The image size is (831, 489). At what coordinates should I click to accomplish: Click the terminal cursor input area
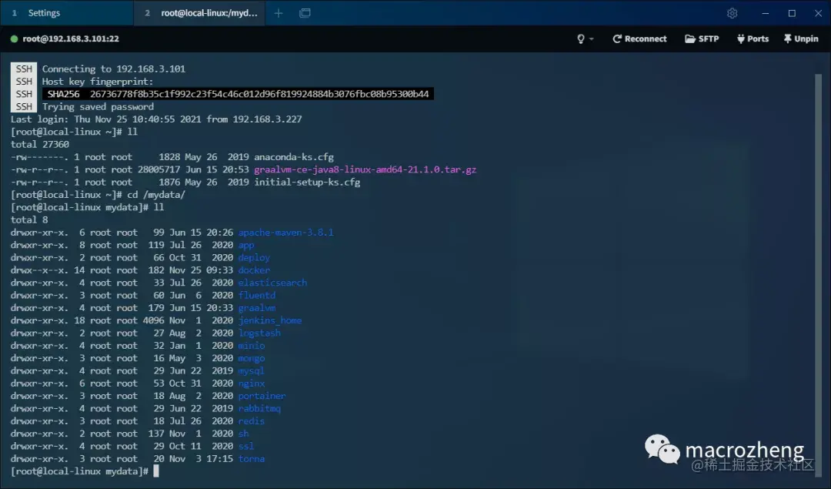157,471
